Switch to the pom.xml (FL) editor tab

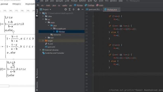(x=93, y=9)
